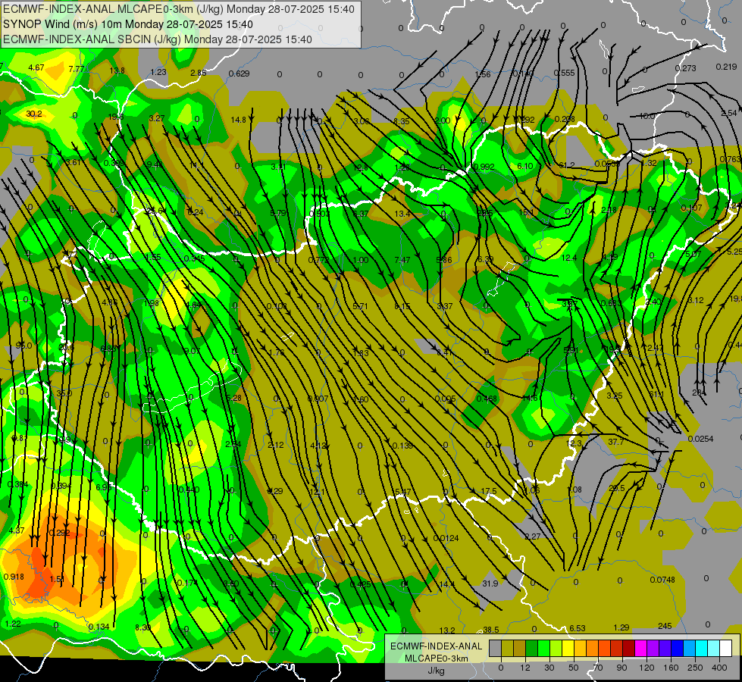Image resolution: width=742 pixels, height=682 pixels.
Task: Click the ECMWF-INDEX-ANAL MLCAPE0-3km header line
Action: 178,9
